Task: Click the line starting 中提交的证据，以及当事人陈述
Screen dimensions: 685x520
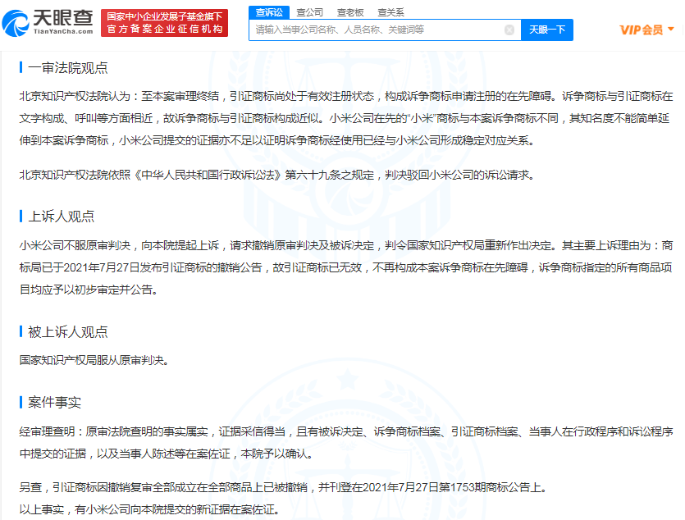Action: point(167,454)
